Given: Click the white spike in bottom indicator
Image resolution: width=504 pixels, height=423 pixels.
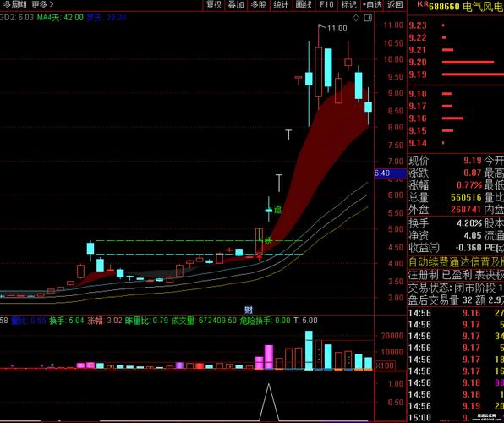Looking at the screenshot, I should click(x=269, y=402).
